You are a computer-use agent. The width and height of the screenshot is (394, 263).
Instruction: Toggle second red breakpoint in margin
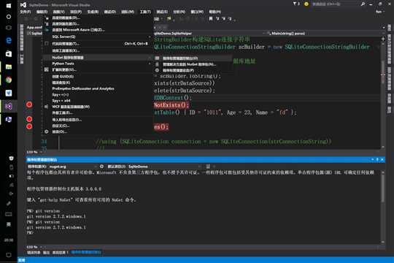pyautogui.click(x=29, y=119)
